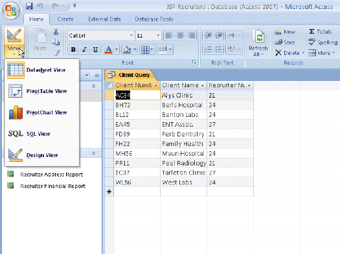Open the Create ribbon tab
Screen dimensions: 340x254
click(x=65, y=19)
